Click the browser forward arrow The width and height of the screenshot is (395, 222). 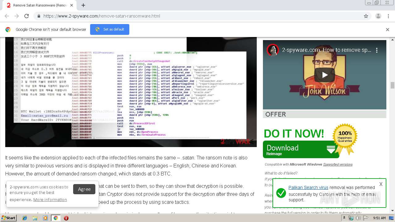(17, 16)
